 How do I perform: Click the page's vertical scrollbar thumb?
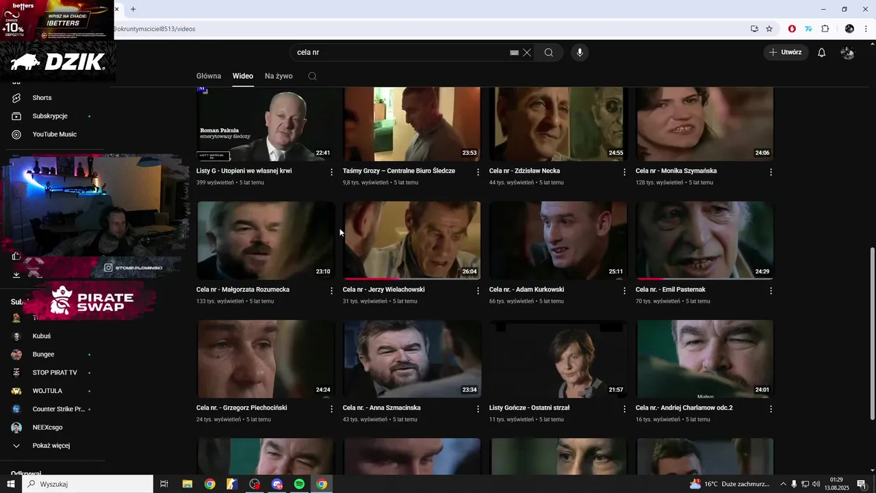pyautogui.click(x=871, y=333)
